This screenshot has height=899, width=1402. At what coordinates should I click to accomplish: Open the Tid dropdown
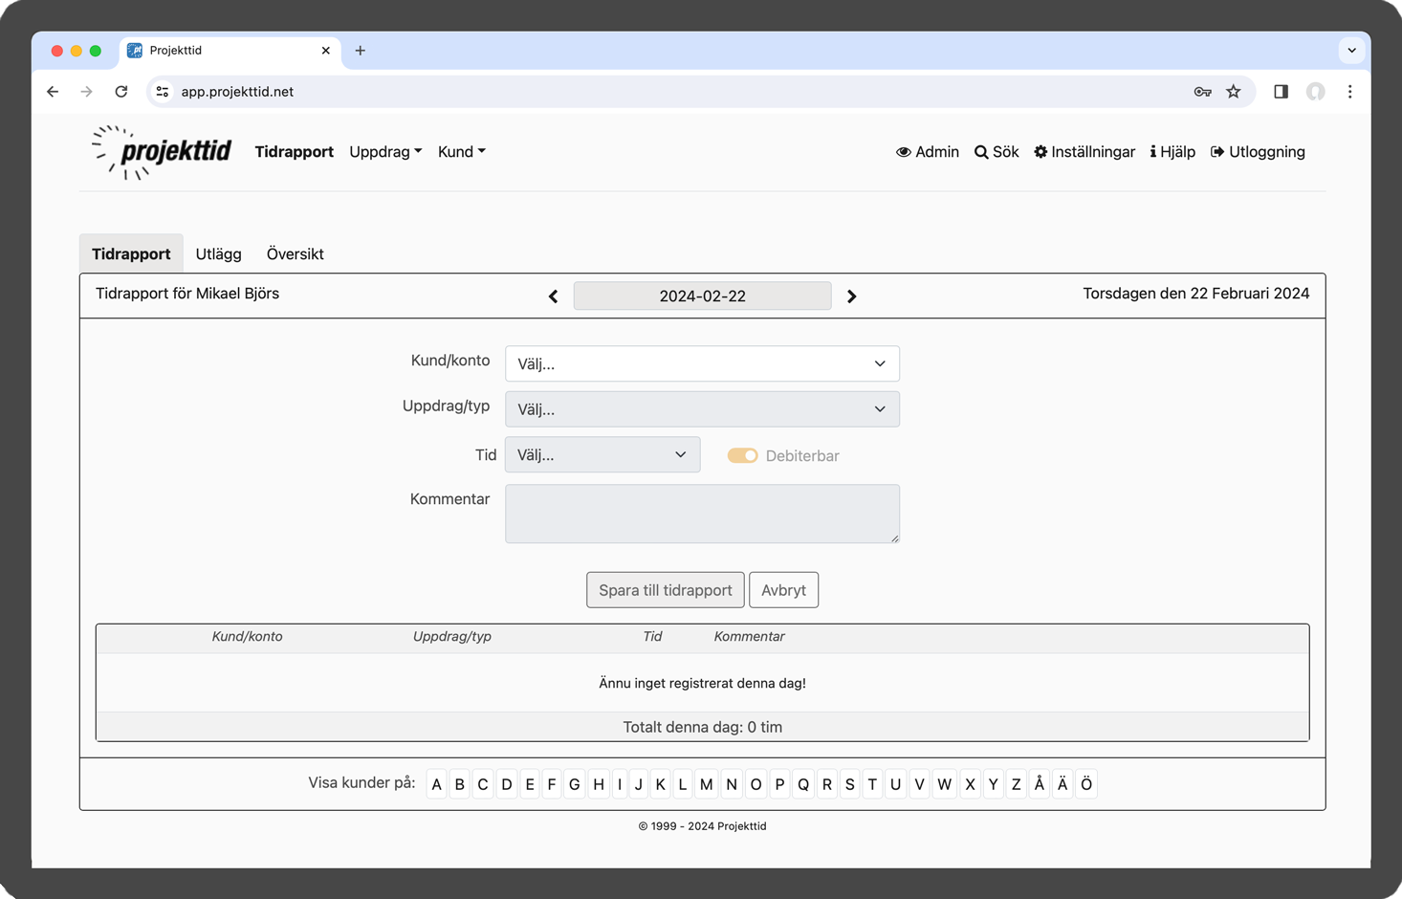602,455
